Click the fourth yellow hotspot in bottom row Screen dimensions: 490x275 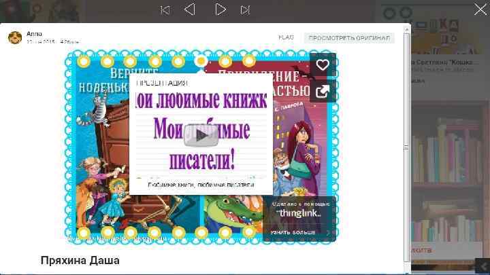click(154, 233)
